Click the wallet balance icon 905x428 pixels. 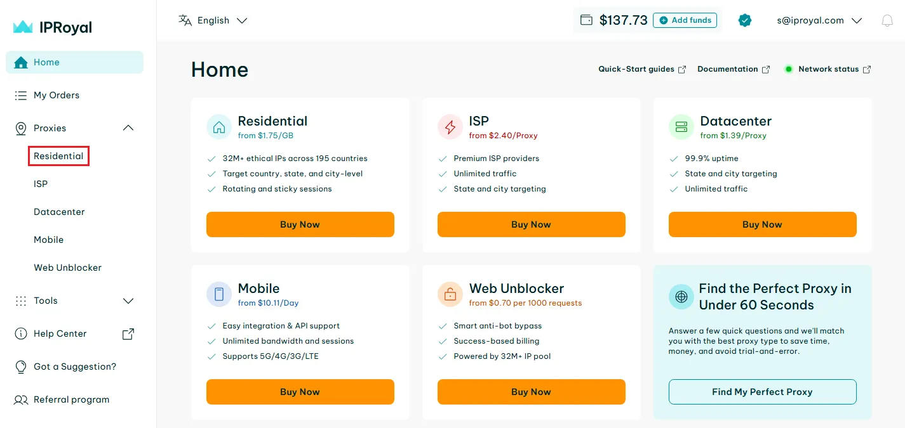coord(587,20)
